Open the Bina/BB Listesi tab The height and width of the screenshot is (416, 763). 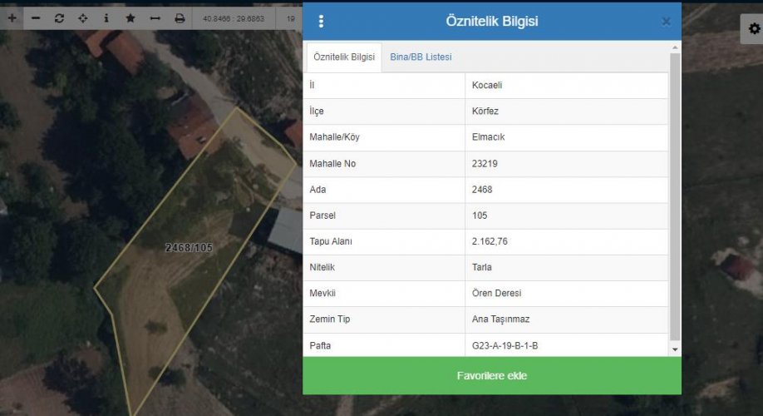(x=421, y=57)
